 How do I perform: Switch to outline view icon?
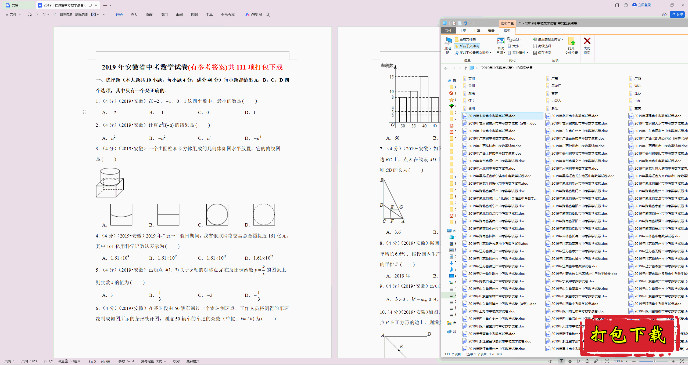(570, 361)
